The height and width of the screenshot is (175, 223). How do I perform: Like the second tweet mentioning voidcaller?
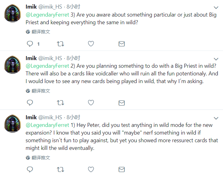point(91,103)
